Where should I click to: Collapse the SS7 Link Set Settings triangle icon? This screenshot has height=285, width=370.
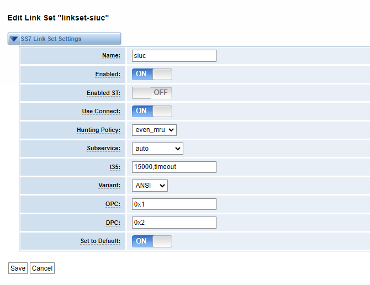tap(14, 39)
